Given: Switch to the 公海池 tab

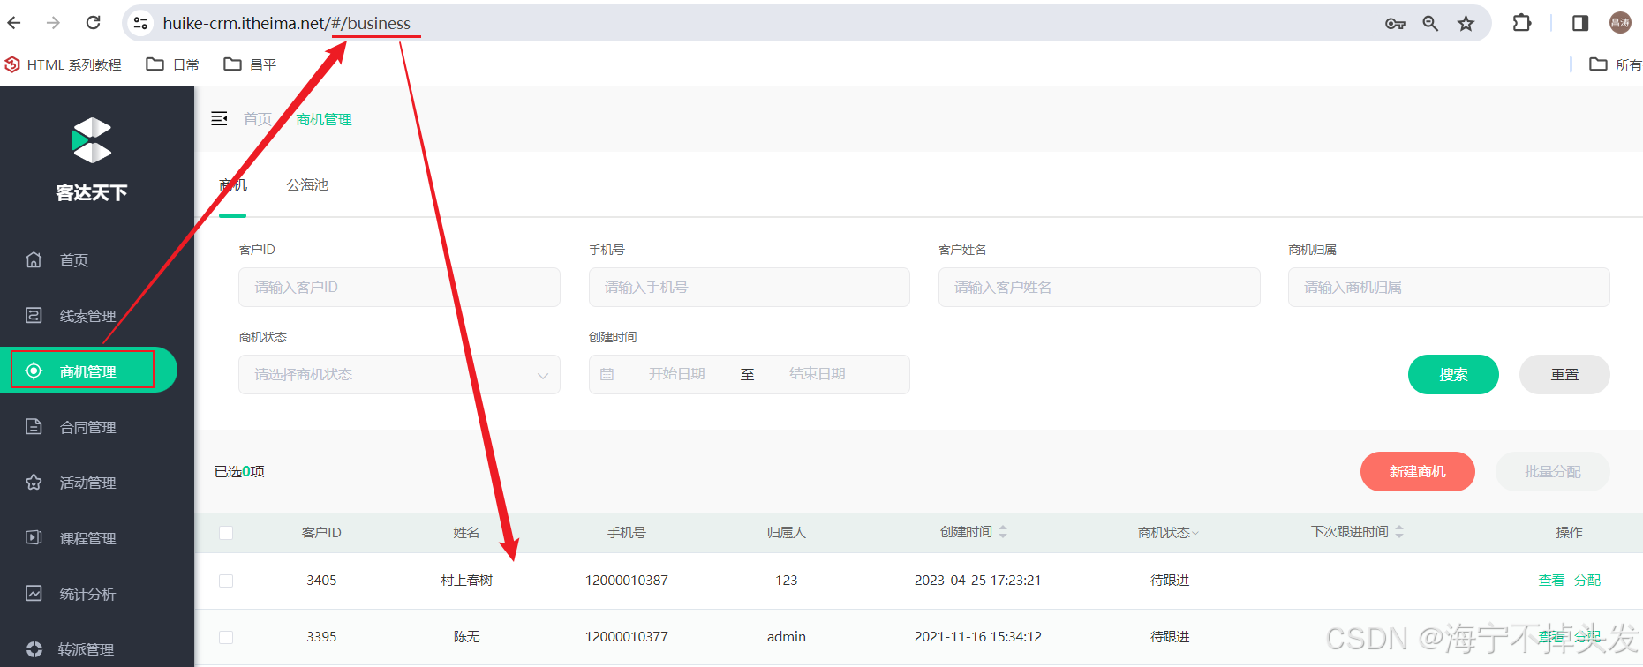Looking at the screenshot, I should click(x=307, y=184).
